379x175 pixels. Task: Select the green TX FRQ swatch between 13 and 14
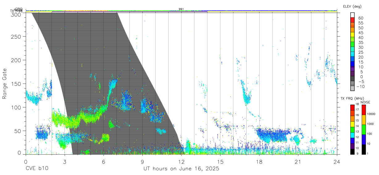(352, 130)
